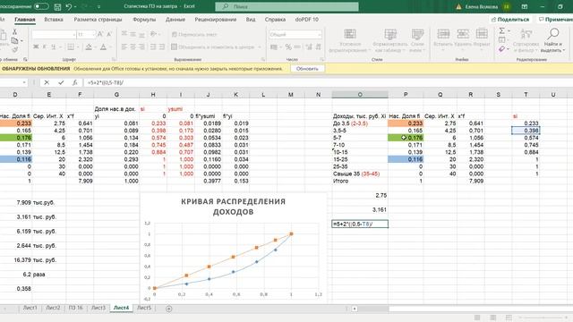Screen dimensions: 573x322
Task: Switch to sheet tab Лист3
Action: point(98,308)
